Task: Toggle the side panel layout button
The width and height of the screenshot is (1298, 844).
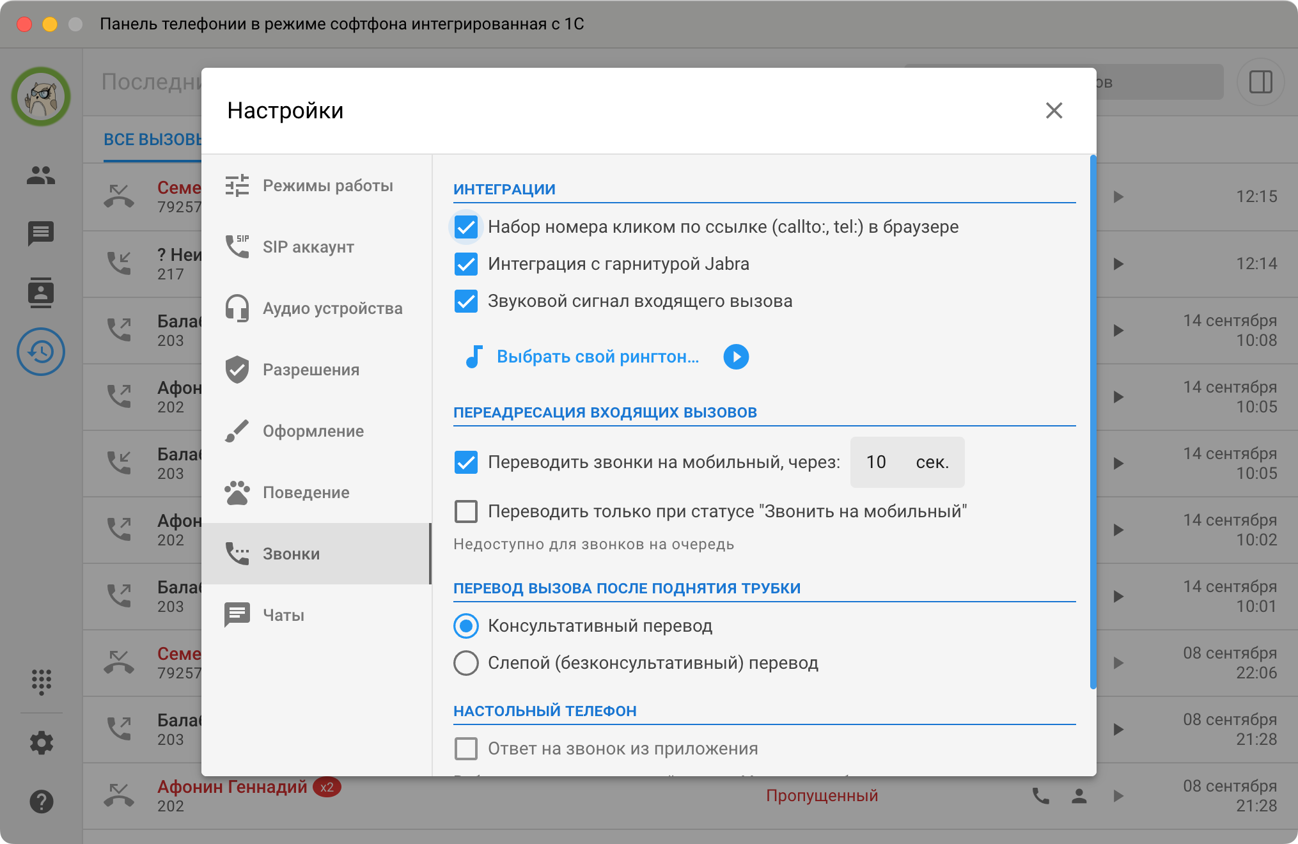Action: pyautogui.click(x=1260, y=82)
